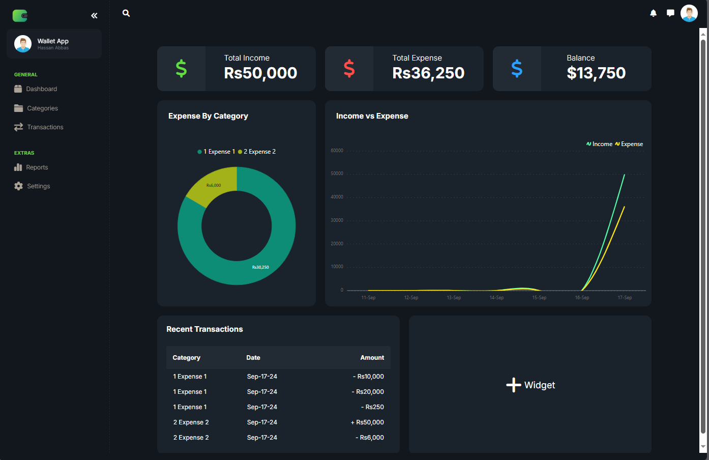Click the blue Balance dollar icon
Screen dimensions: 709x460
517,69
